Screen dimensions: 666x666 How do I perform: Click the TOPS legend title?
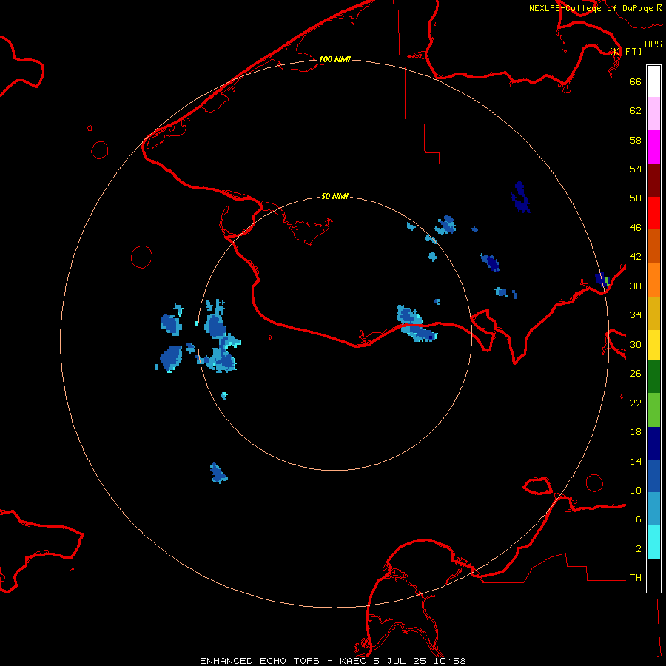tap(650, 44)
